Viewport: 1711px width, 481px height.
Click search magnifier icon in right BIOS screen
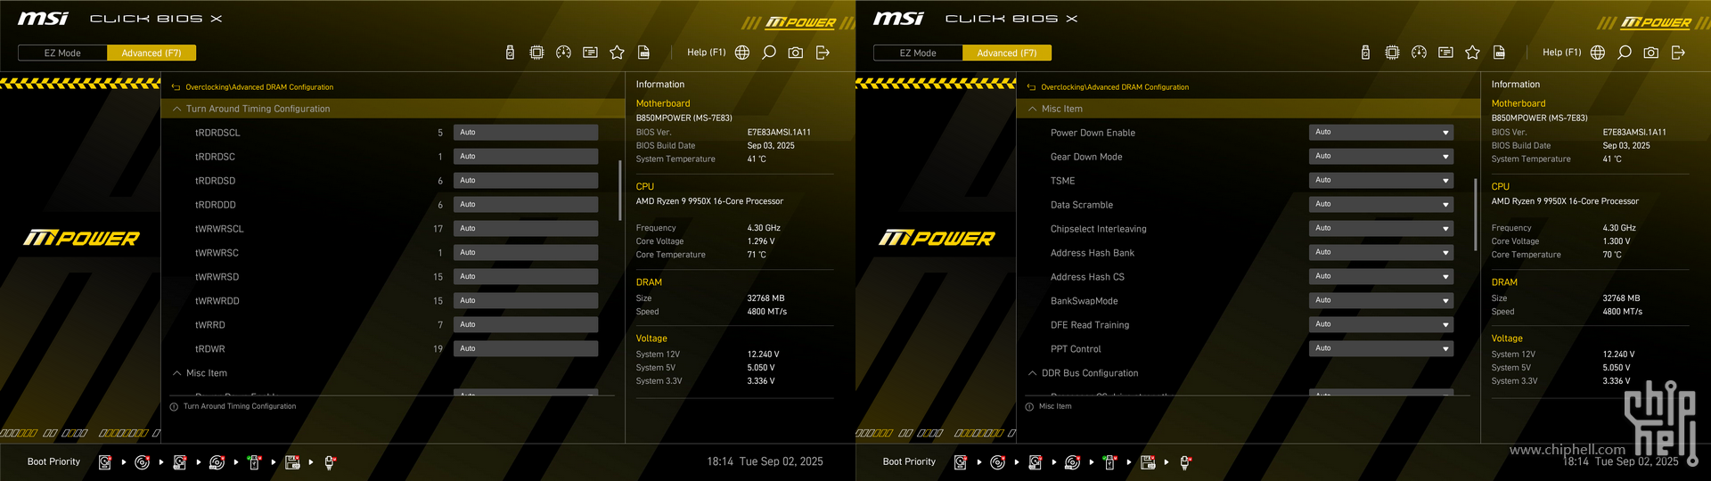pyautogui.click(x=1625, y=53)
